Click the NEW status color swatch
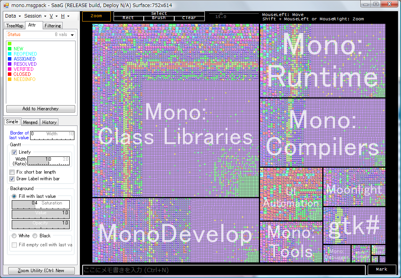 tap(10, 49)
